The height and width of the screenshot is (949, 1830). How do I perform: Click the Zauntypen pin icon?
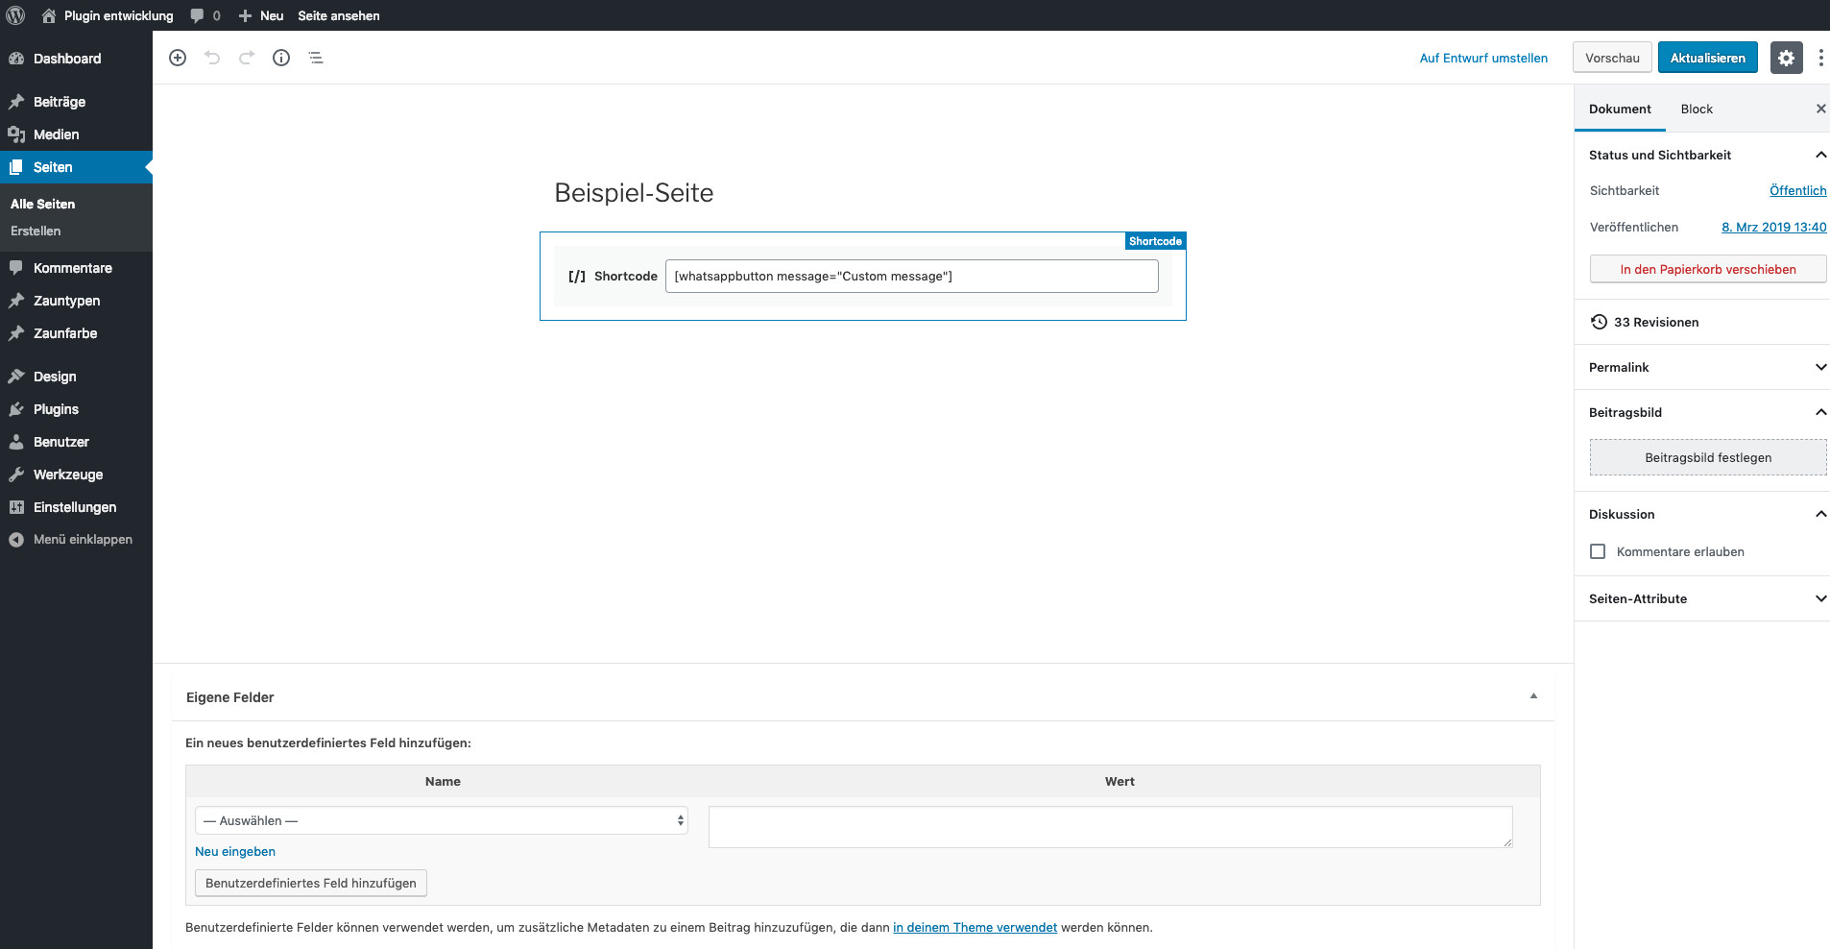[16, 301]
